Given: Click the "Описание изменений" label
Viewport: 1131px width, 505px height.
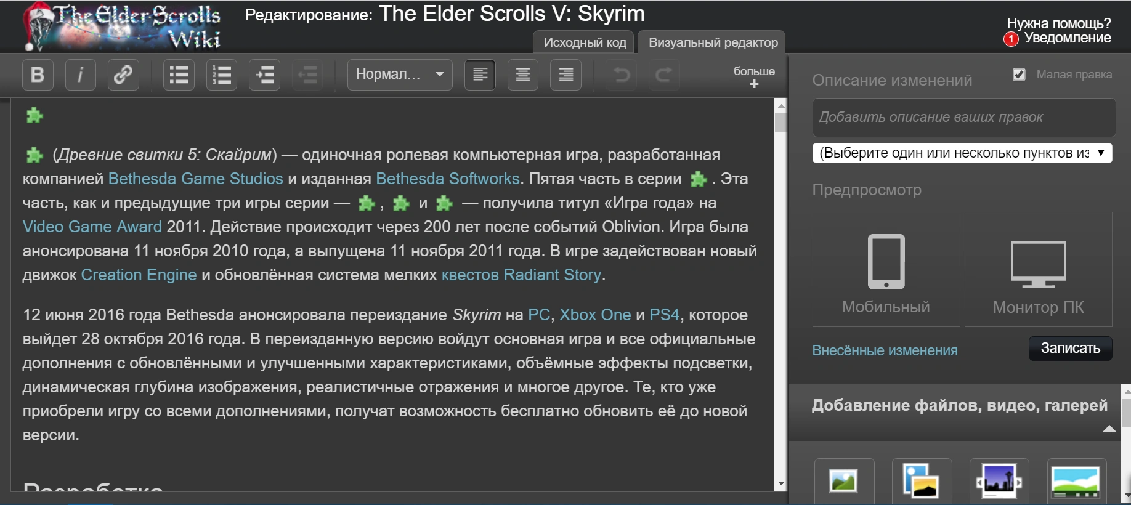Looking at the screenshot, I should pos(892,80).
